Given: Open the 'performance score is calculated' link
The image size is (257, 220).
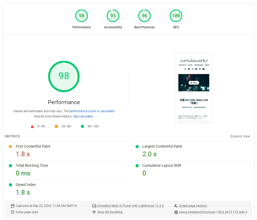Looking at the screenshot, I should [92, 111].
